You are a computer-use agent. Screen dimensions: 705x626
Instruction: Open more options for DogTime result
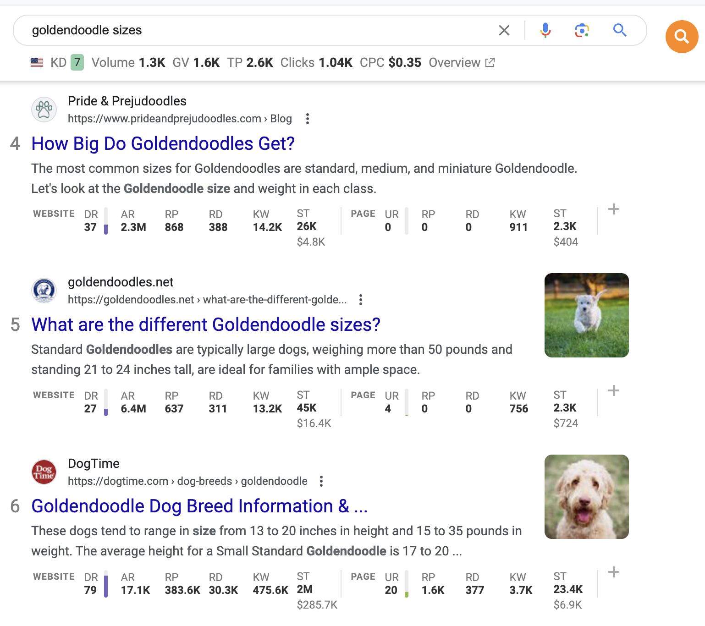321,481
